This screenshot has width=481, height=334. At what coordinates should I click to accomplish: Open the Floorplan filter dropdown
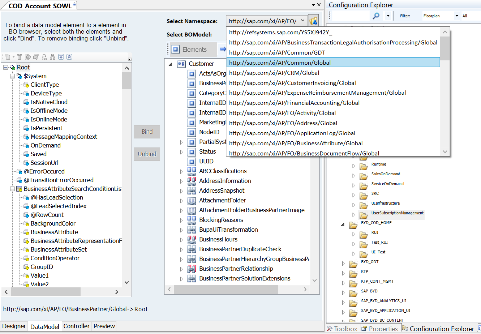pyautogui.click(x=457, y=16)
